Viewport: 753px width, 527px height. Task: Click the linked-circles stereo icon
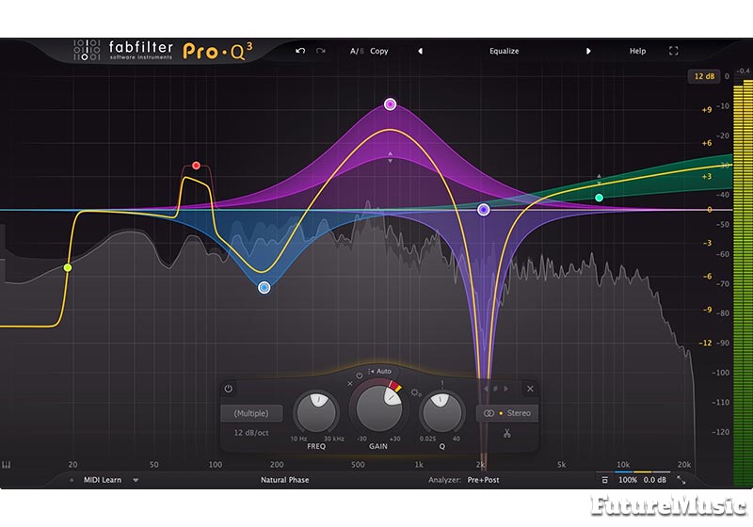click(489, 413)
